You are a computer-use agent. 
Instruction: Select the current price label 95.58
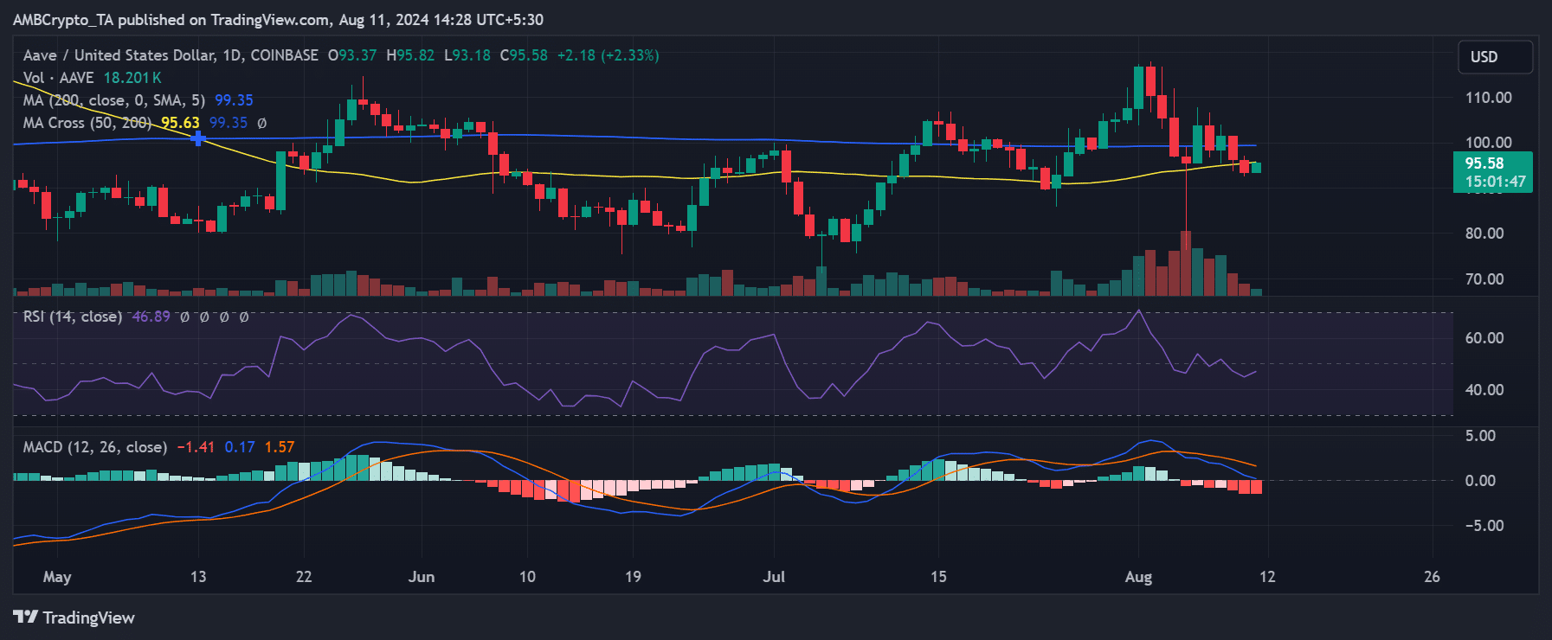1484,163
